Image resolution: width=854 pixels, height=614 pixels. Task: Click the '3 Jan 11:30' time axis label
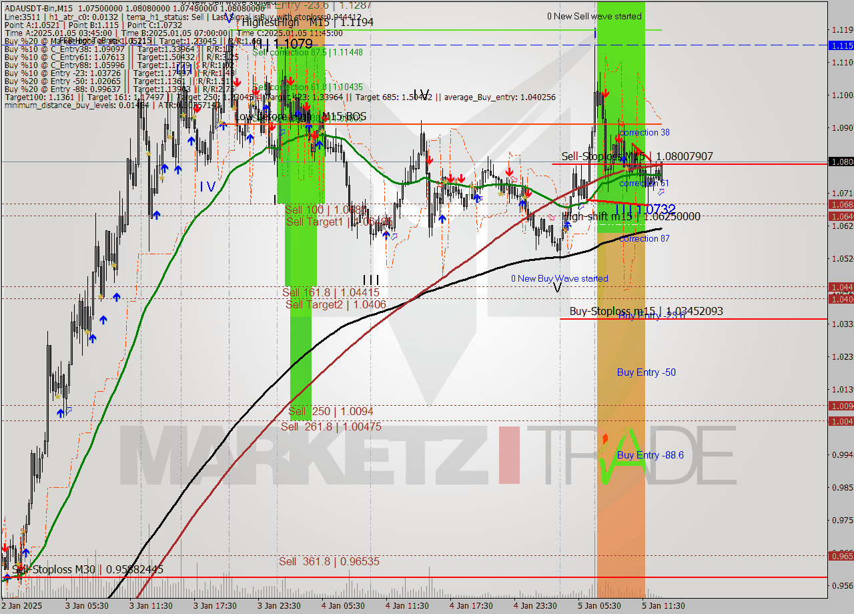pyautogui.click(x=151, y=606)
